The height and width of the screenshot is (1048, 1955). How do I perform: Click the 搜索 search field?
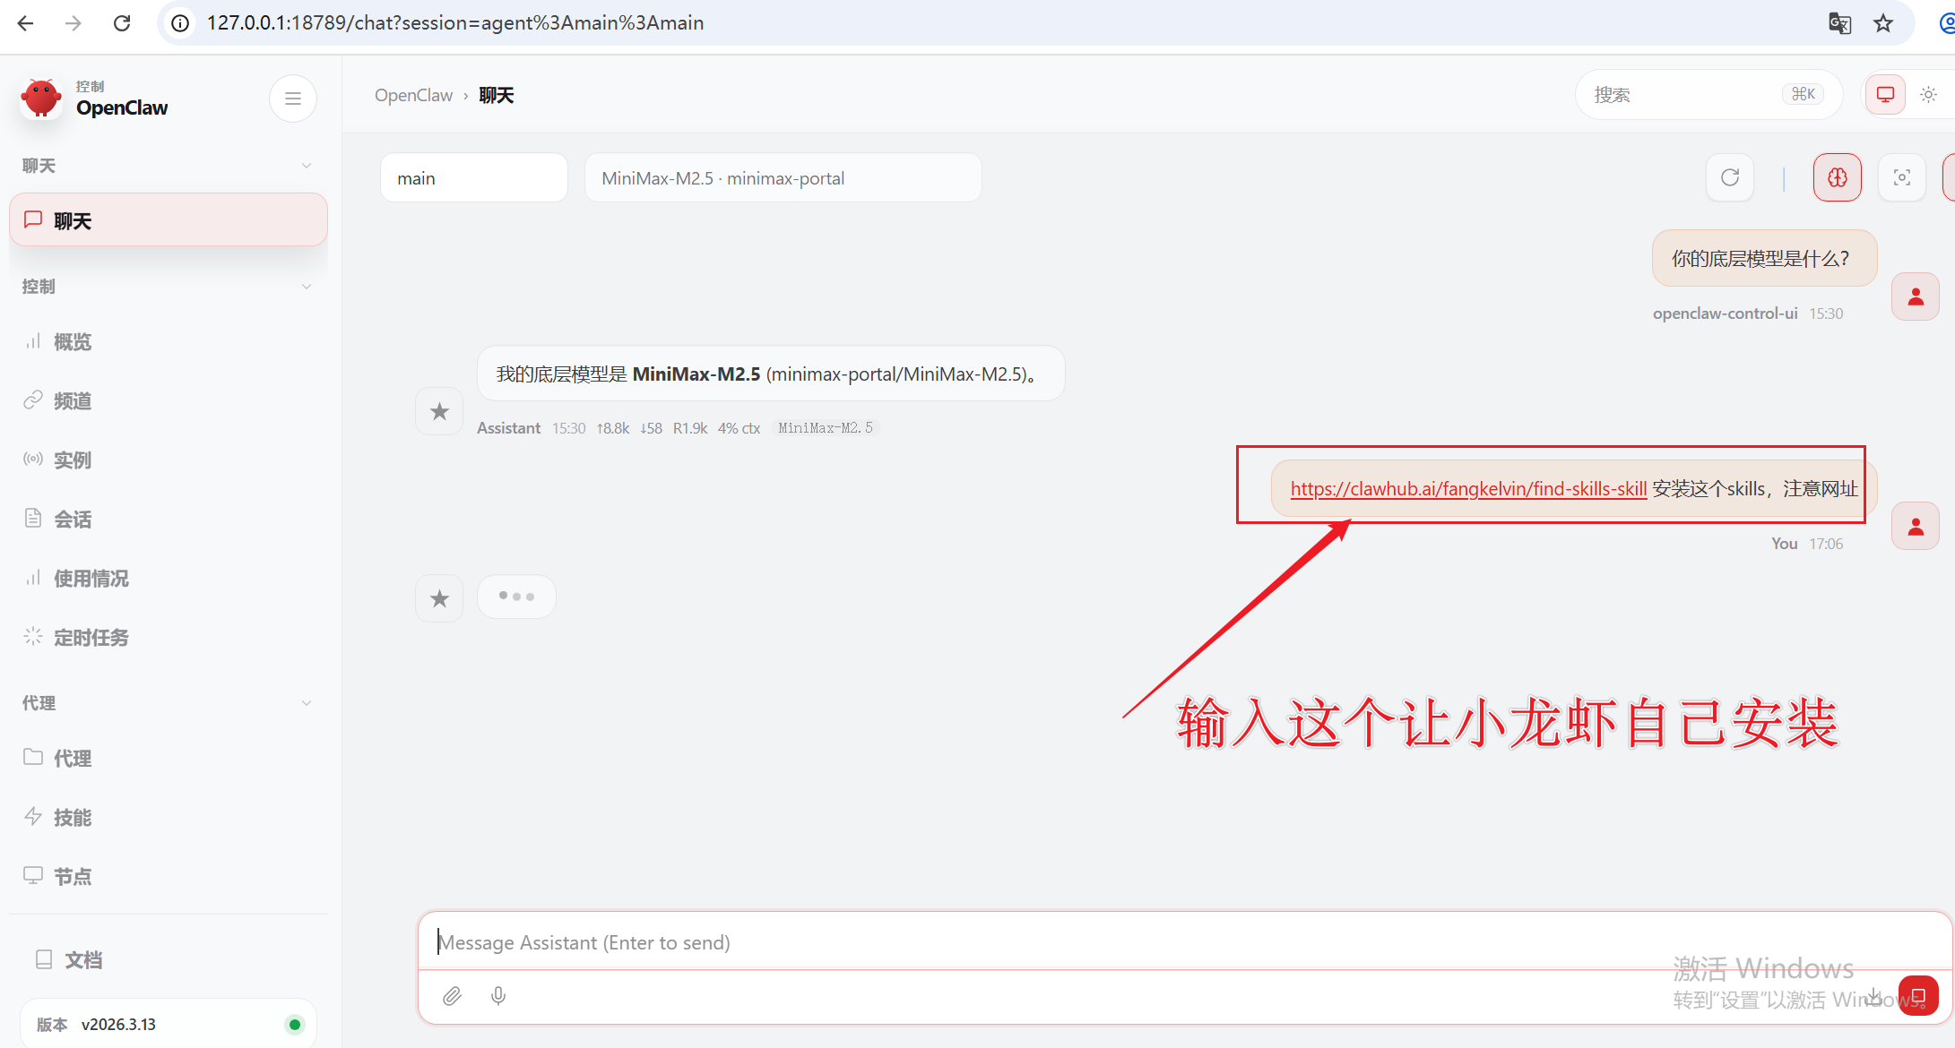pyautogui.click(x=1708, y=95)
